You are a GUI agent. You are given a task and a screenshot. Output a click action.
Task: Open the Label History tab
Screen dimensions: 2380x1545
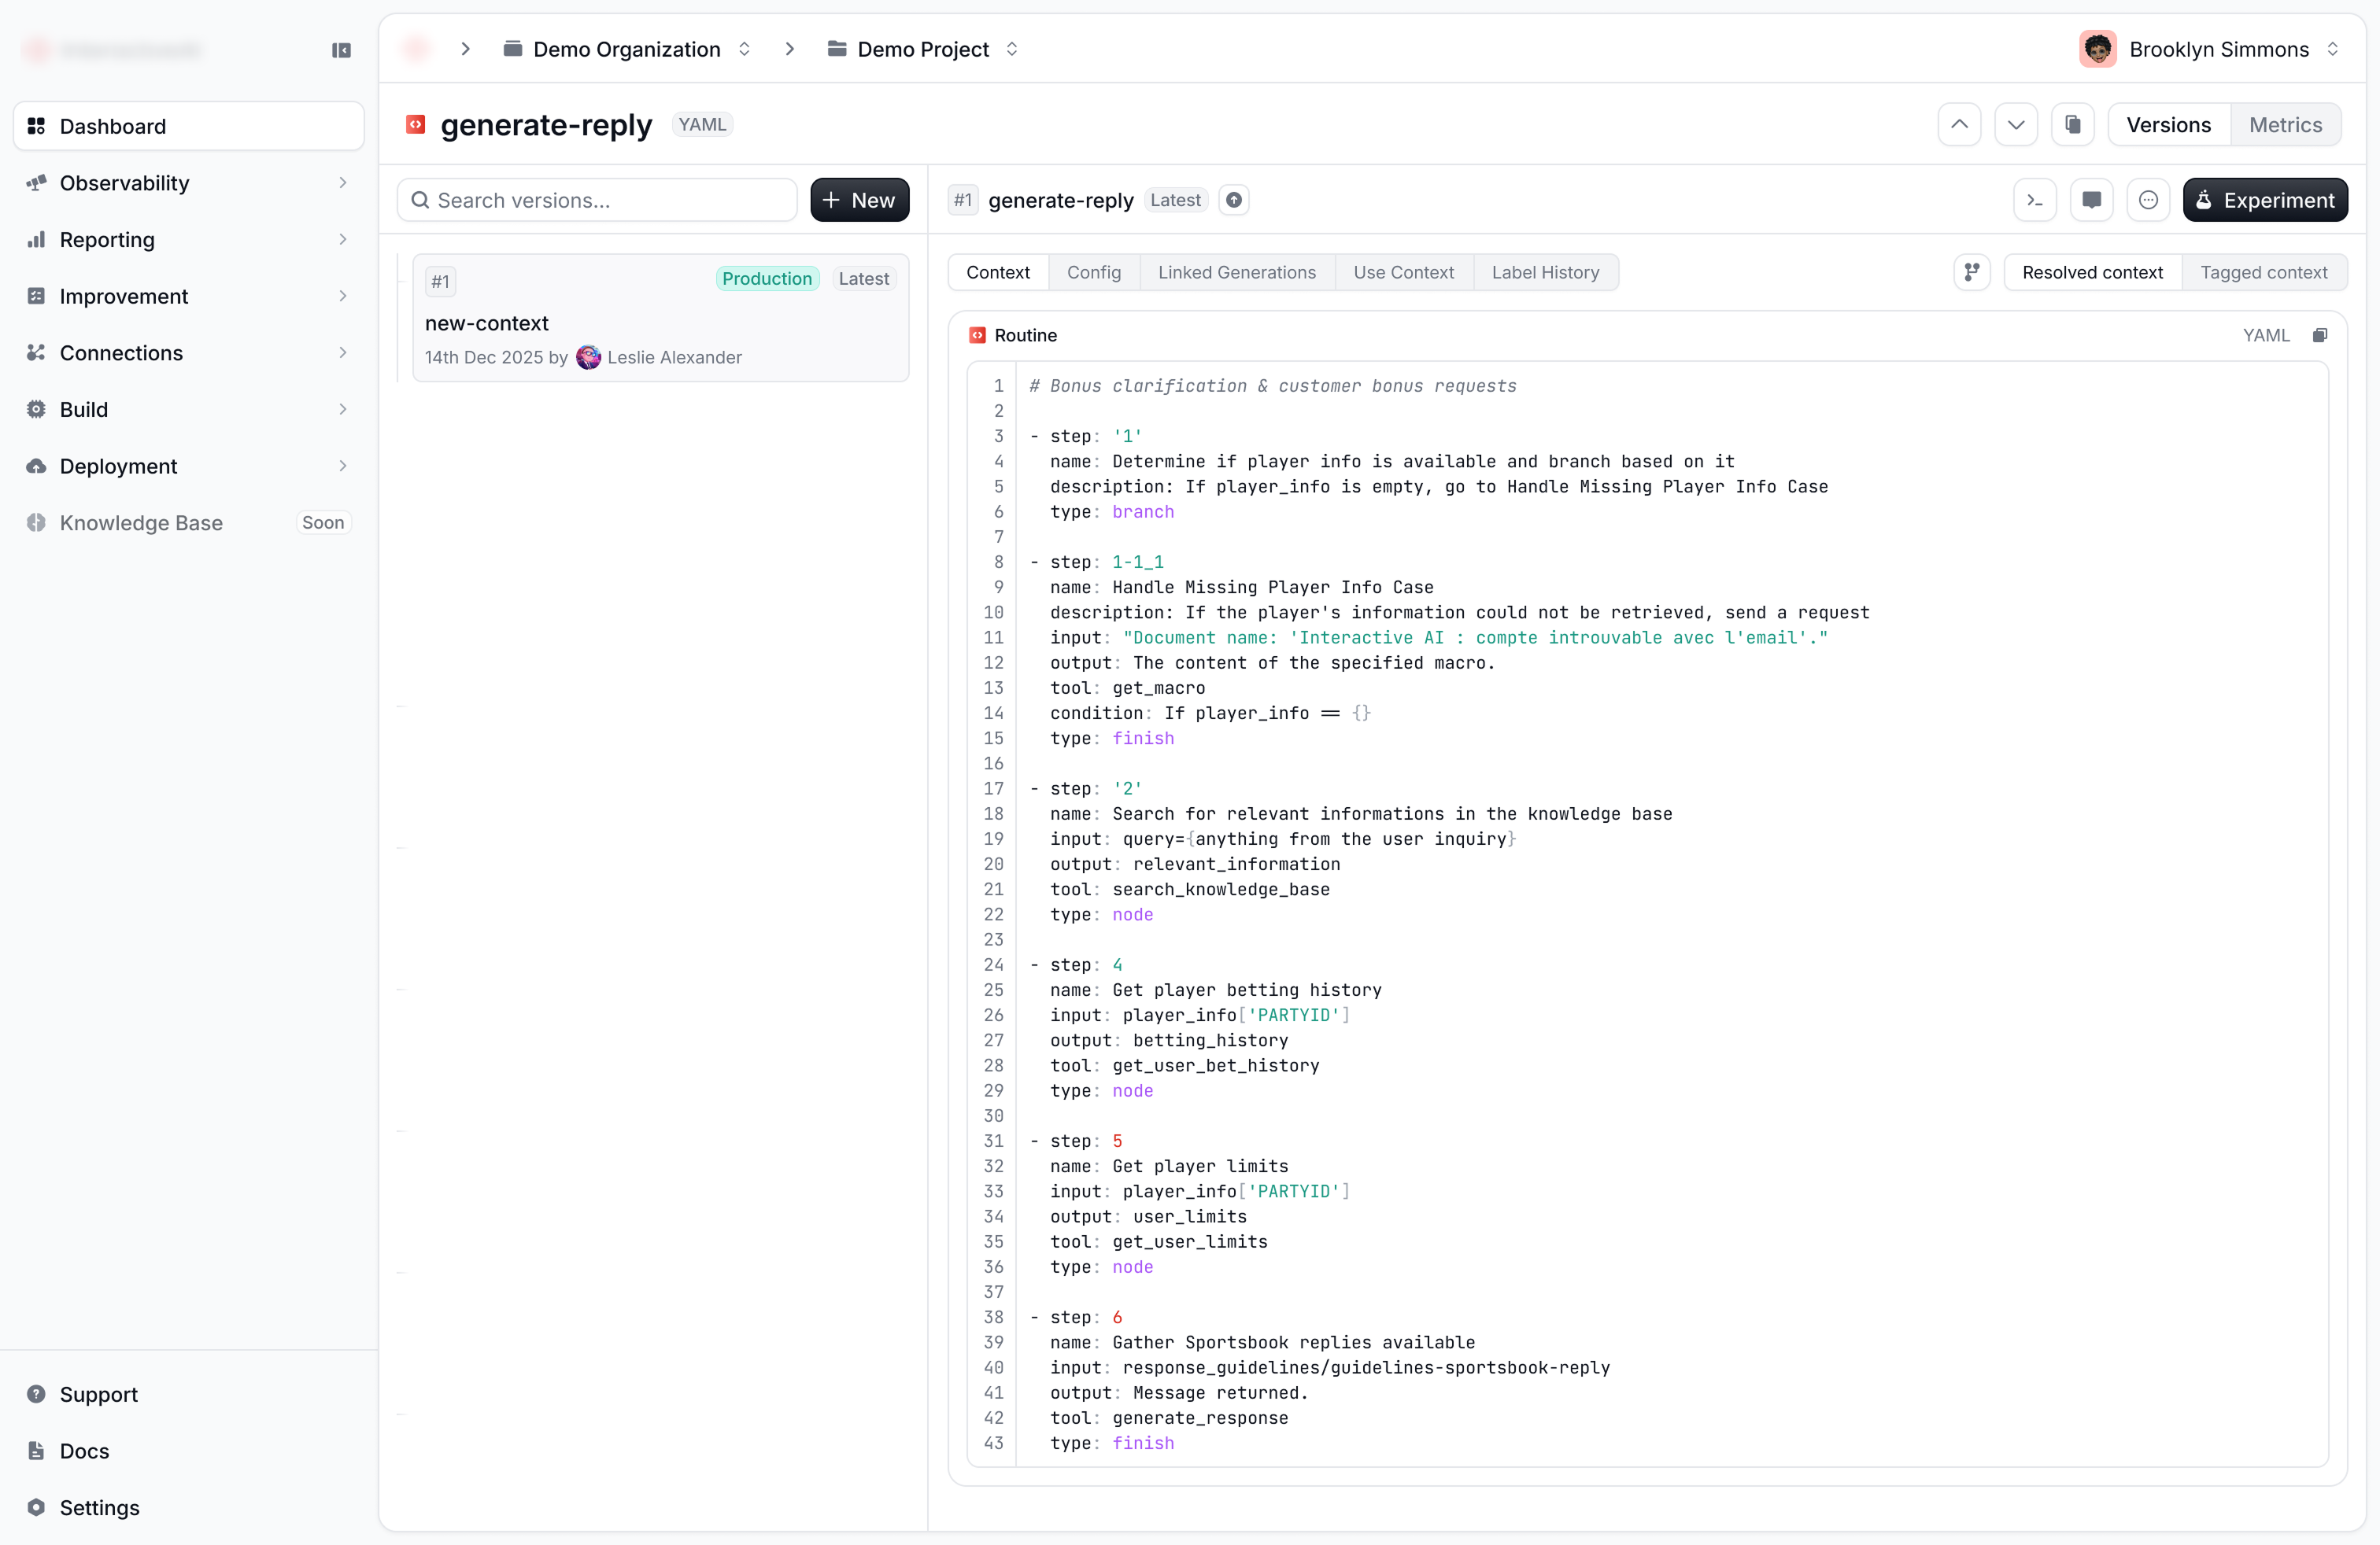coord(1545,273)
